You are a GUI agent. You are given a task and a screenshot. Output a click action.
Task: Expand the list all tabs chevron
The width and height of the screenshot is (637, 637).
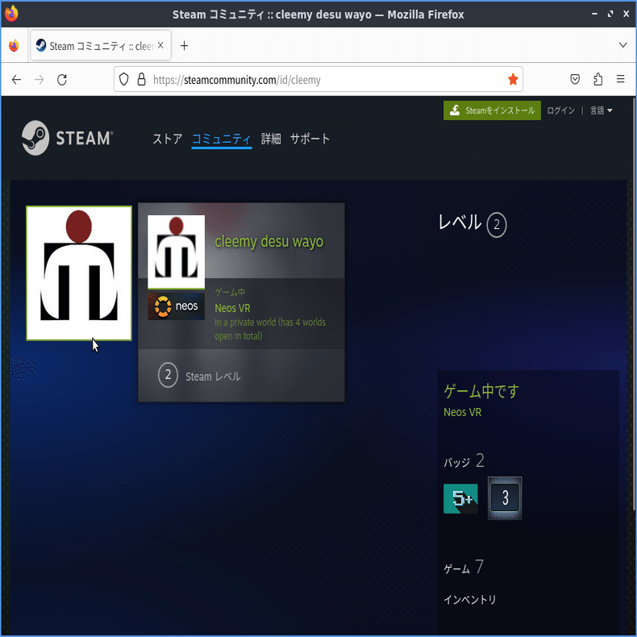622,45
